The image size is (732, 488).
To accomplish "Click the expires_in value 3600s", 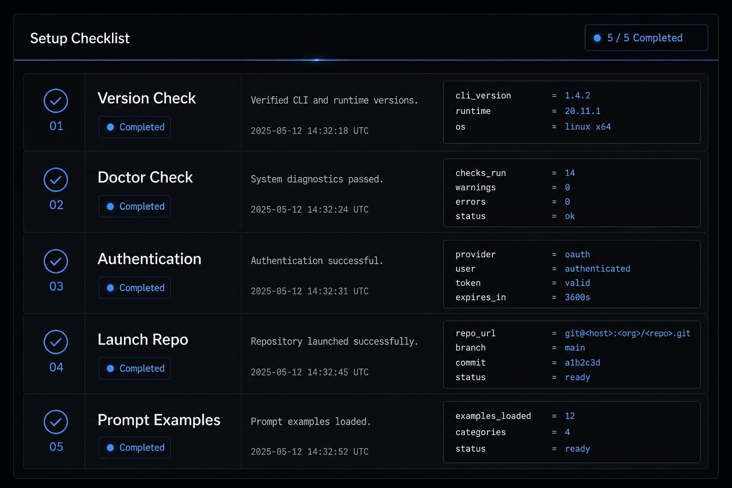I will pyautogui.click(x=578, y=297).
